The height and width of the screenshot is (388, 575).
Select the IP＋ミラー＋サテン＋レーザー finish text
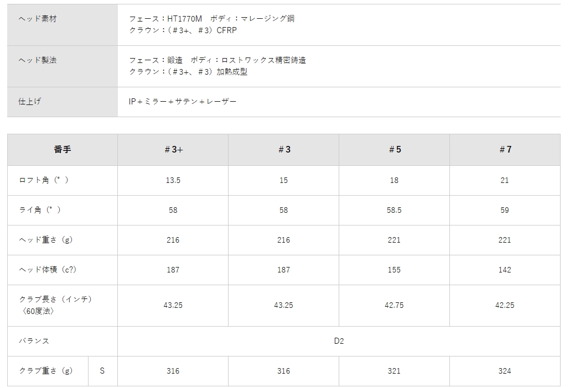point(183,102)
